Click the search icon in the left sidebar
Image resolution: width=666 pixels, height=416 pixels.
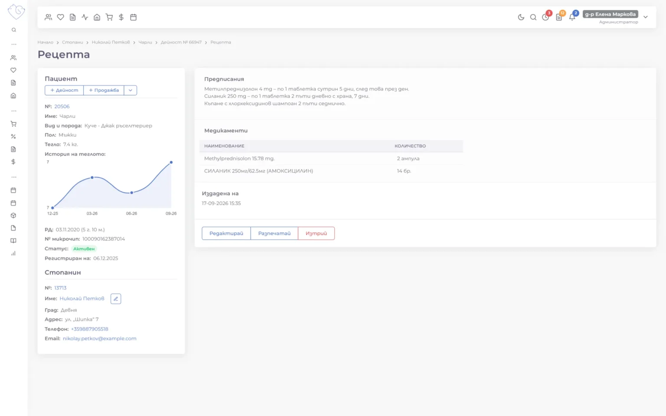coord(14,30)
